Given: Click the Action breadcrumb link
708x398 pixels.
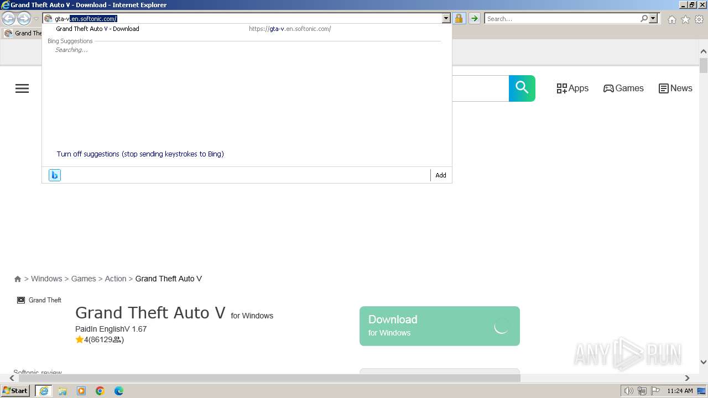Looking at the screenshot, I should pos(116,279).
